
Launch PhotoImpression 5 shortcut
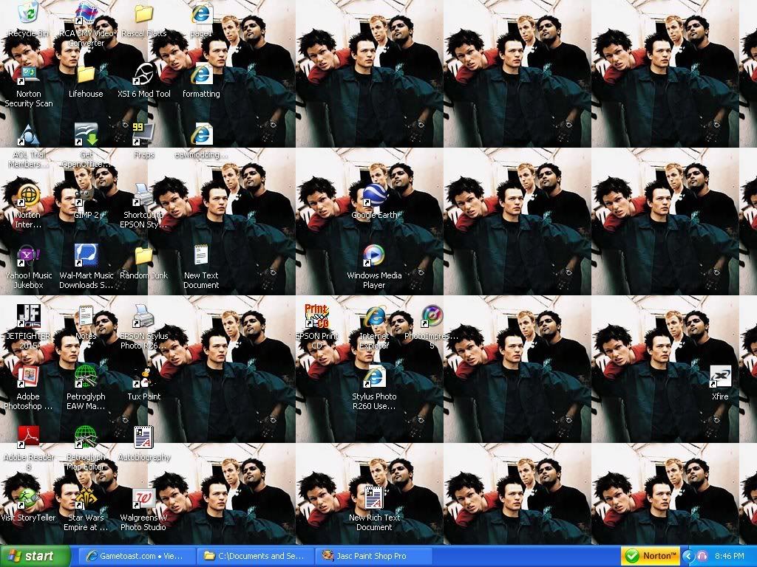pyautogui.click(x=432, y=316)
